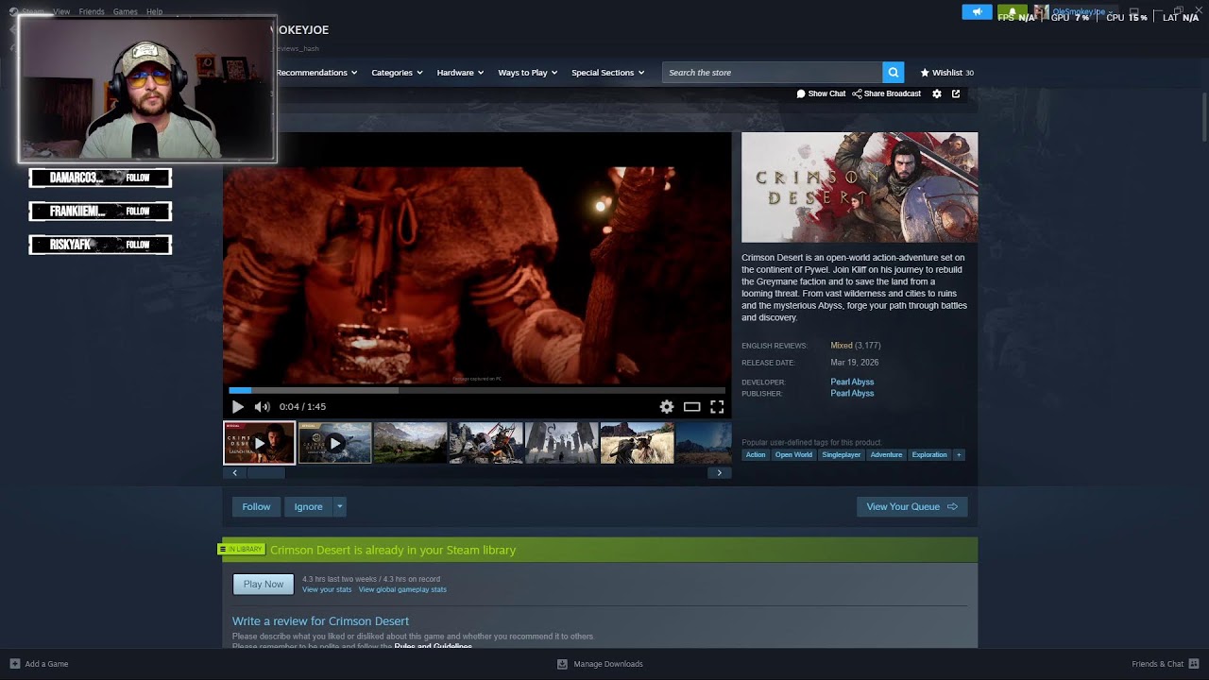Expand the Ways to Play menu
The image size is (1209, 680).
click(x=528, y=73)
